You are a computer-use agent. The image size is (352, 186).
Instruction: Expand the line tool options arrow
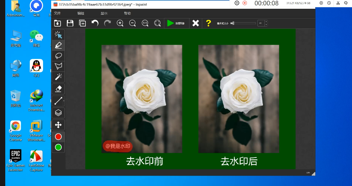coord(64,101)
